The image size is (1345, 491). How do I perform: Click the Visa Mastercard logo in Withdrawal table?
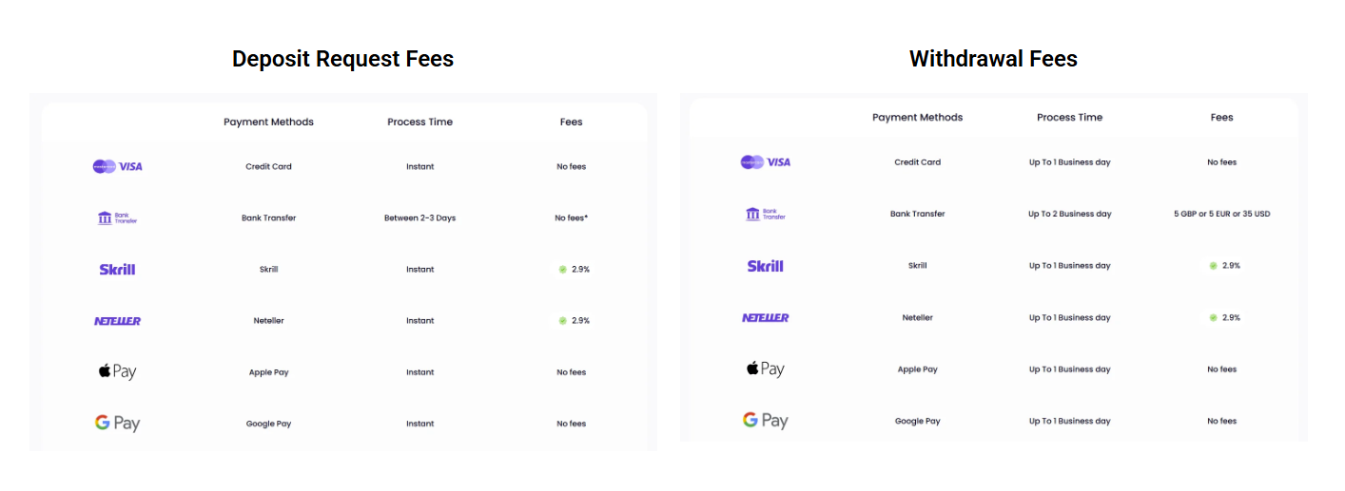point(765,162)
